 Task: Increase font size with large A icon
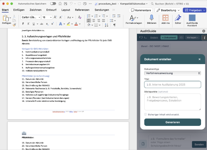click(x=55, y=17)
